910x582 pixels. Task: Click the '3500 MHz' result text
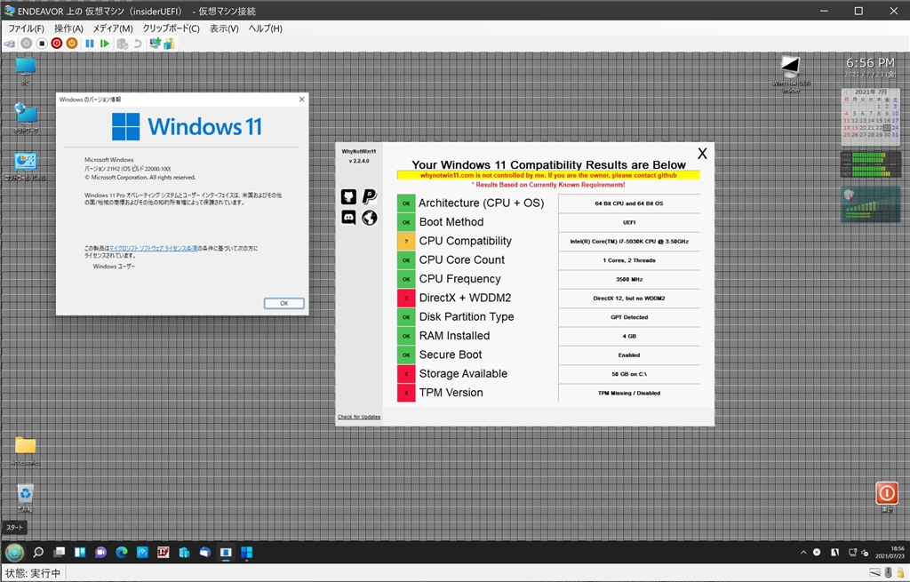[629, 279]
